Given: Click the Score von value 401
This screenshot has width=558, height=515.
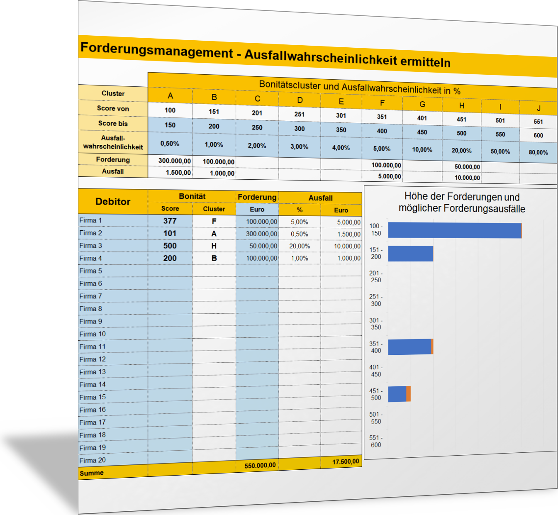Looking at the screenshot, I should pyautogui.click(x=422, y=118).
